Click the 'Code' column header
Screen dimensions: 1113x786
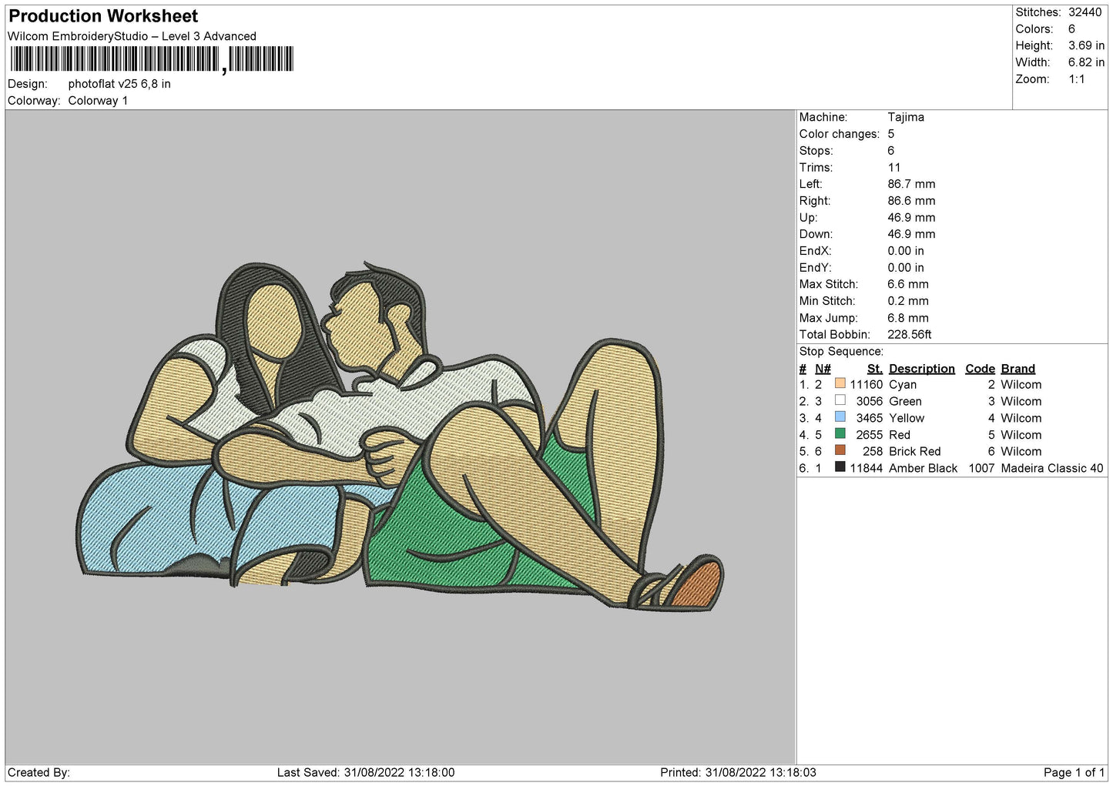pos(980,369)
